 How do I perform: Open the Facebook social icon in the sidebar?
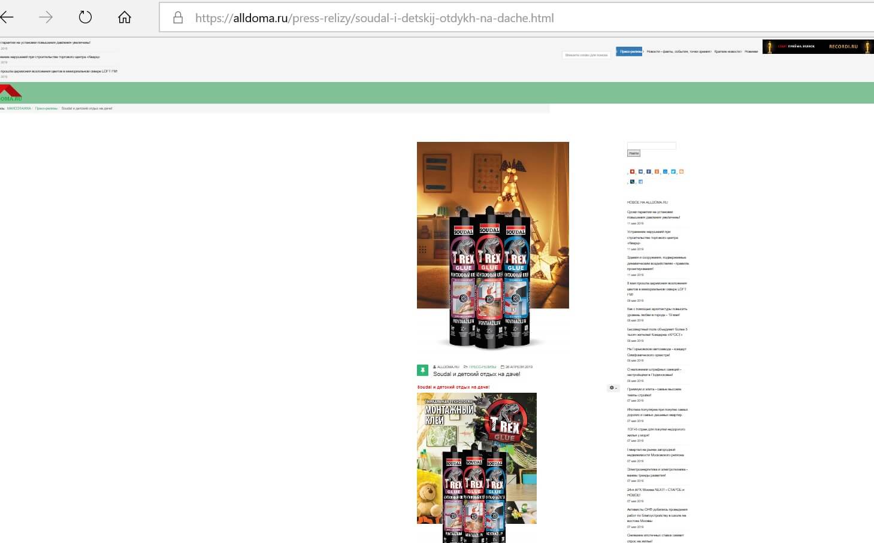649,172
